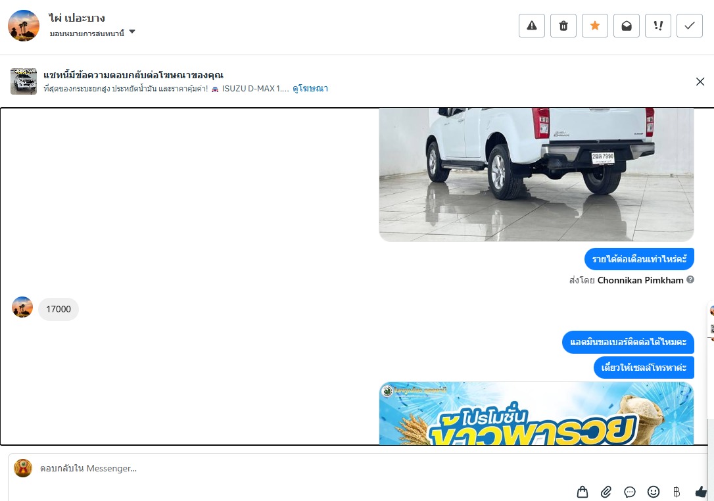Open saved replies speech bubble icon
The width and height of the screenshot is (714, 501).
630,492
